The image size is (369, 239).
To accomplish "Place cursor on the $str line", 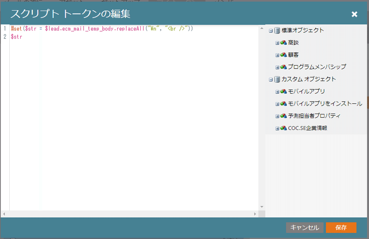I will coord(17,37).
